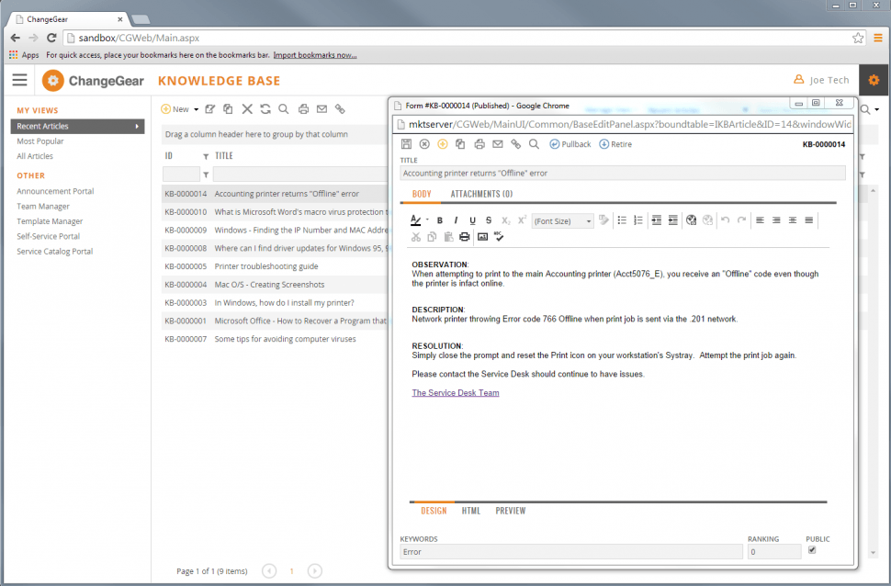Screen dimensions: 891x586
Task: Click the article Title input field
Action: pos(622,174)
